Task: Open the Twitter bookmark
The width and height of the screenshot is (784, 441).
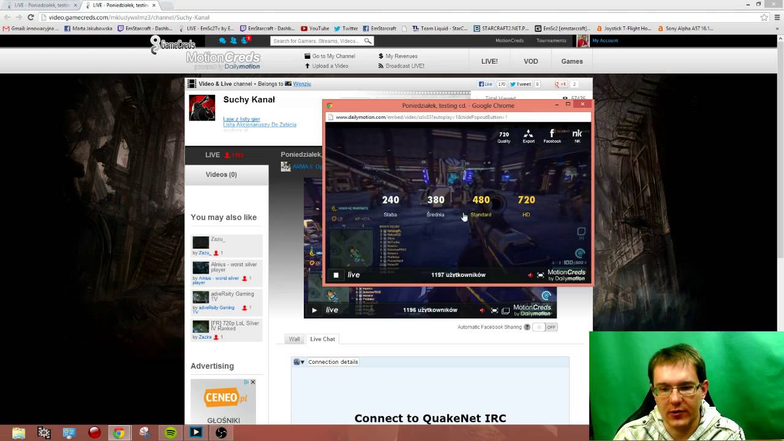Action: (345, 28)
